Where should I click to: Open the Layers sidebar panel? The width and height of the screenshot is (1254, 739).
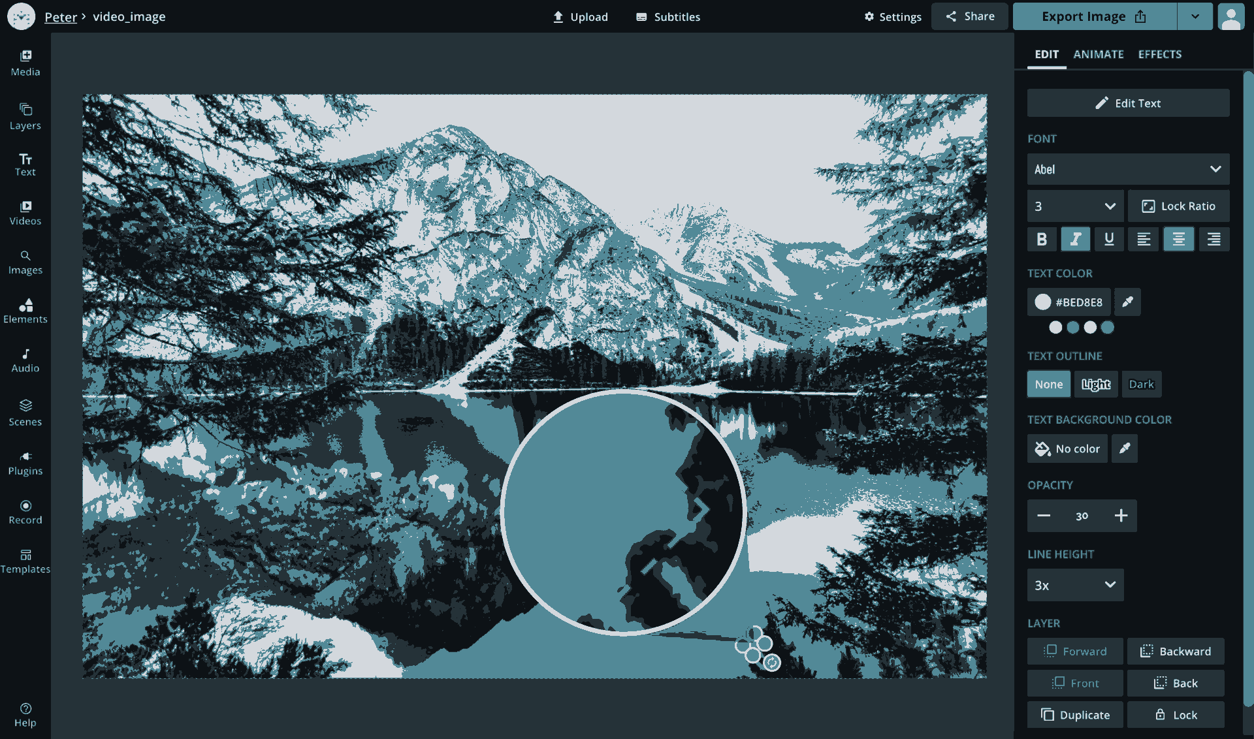tap(25, 117)
